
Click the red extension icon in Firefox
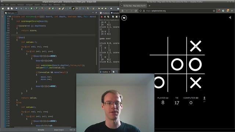coord(219,11)
